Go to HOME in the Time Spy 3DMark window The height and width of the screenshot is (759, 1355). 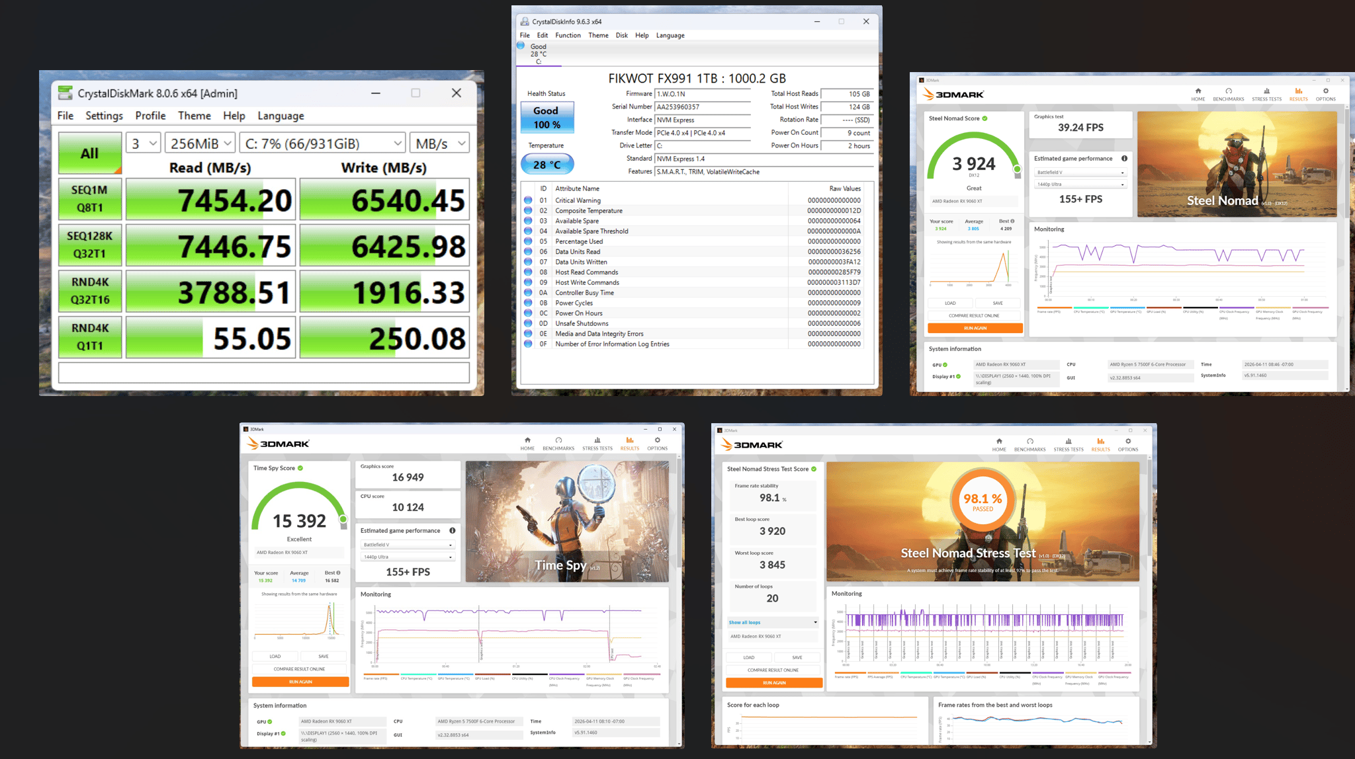[x=527, y=444]
